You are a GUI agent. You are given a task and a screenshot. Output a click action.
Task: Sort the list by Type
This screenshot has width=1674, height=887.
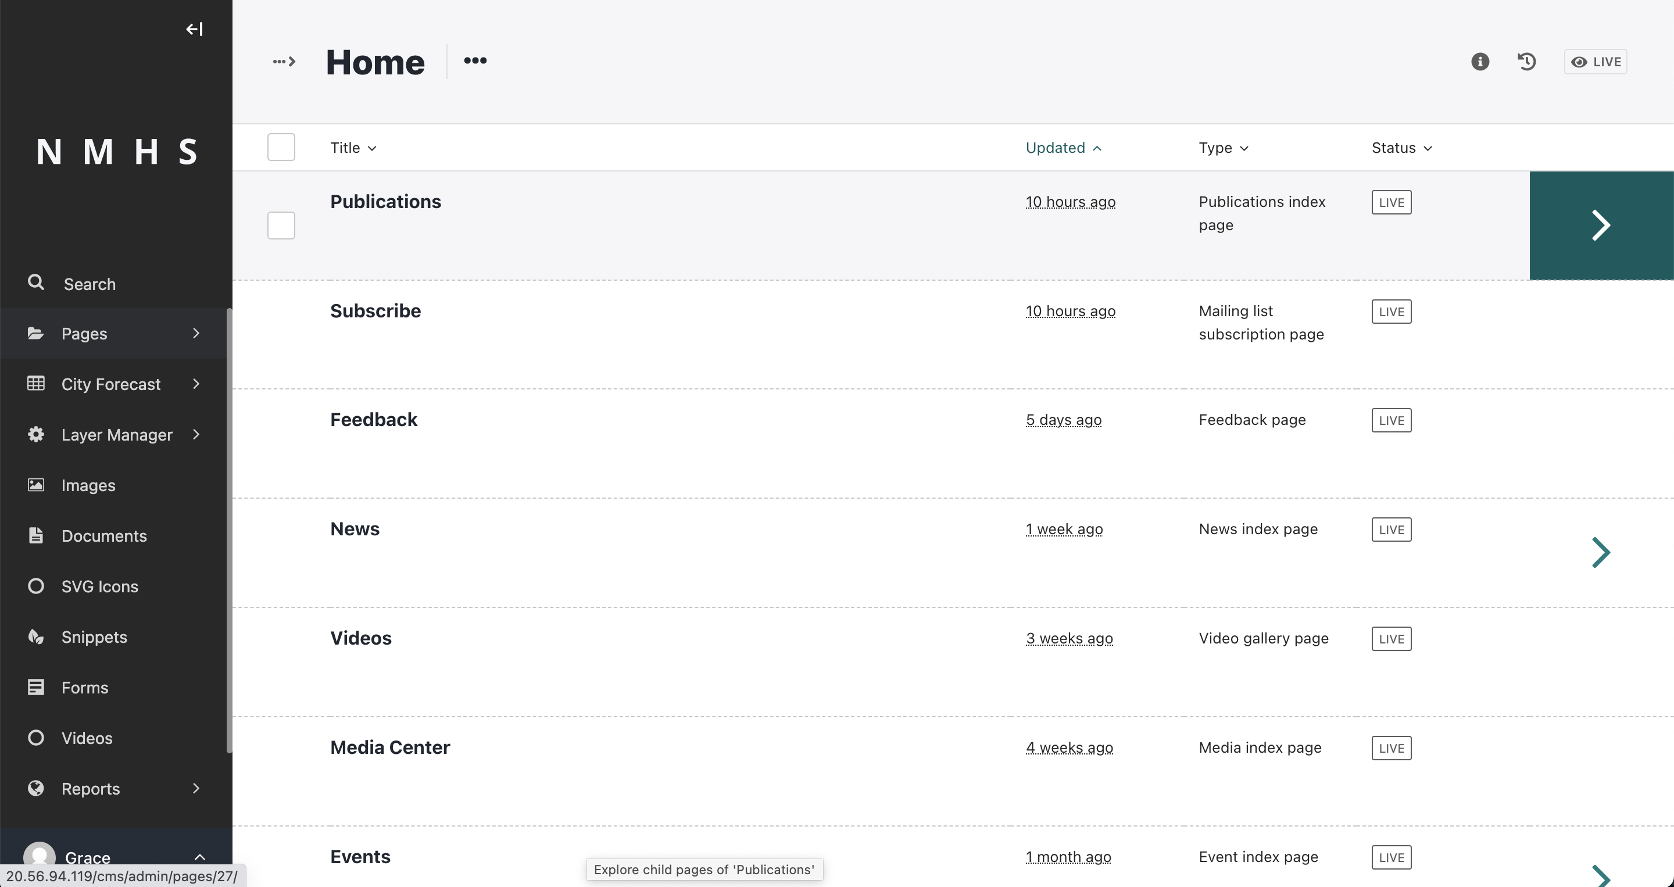pyautogui.click(x=1223, y=148)
